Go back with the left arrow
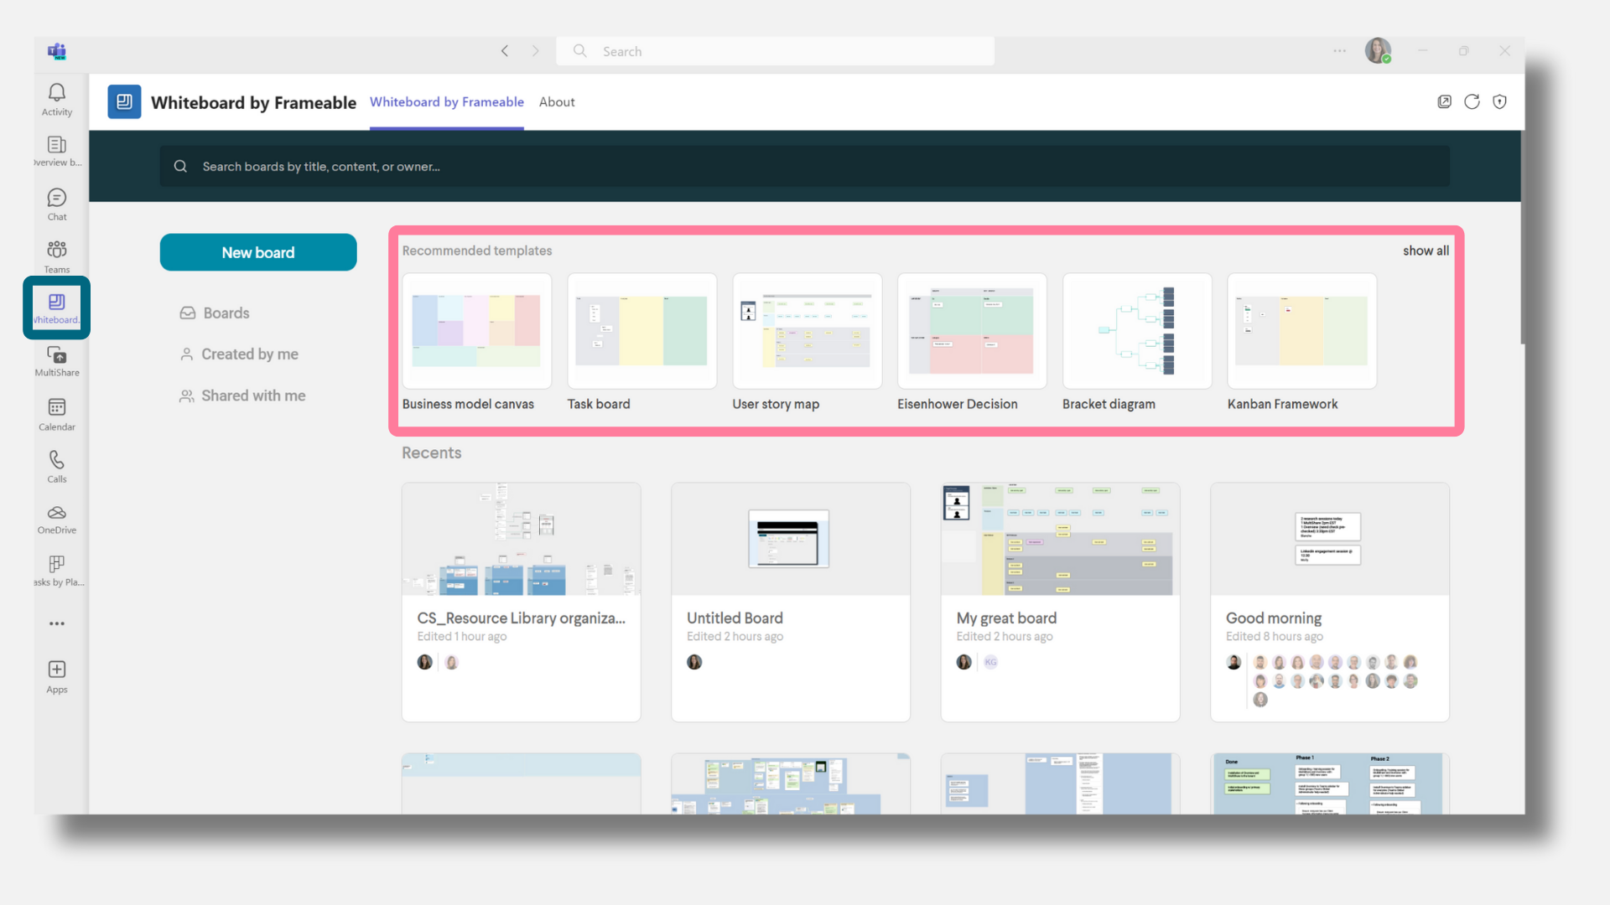 click(x=505, y=51)
